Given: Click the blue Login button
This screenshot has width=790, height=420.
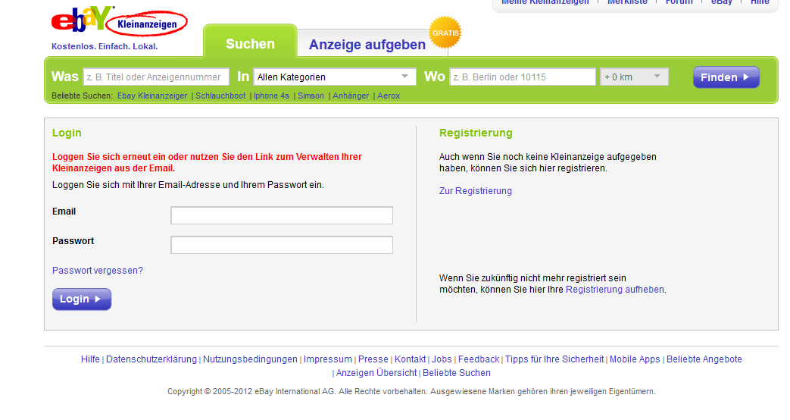Looking at the screenshot, I should click(82, 299).
